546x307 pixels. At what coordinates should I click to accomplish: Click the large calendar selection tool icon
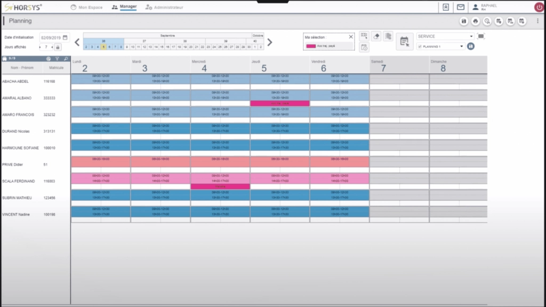point(404,42)
